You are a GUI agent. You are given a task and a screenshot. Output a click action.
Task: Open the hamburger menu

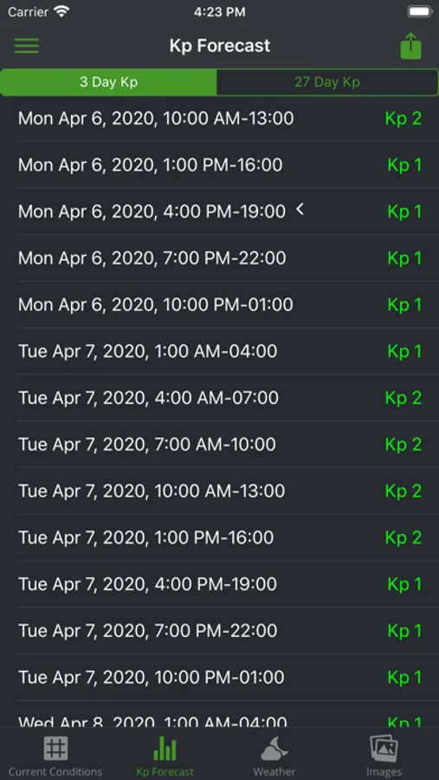click(x=27, y=45)
